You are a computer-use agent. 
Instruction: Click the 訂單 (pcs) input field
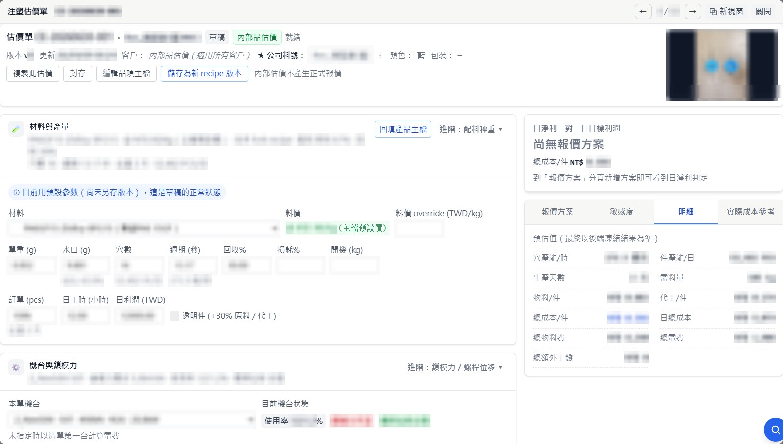[x=32, y=316]
